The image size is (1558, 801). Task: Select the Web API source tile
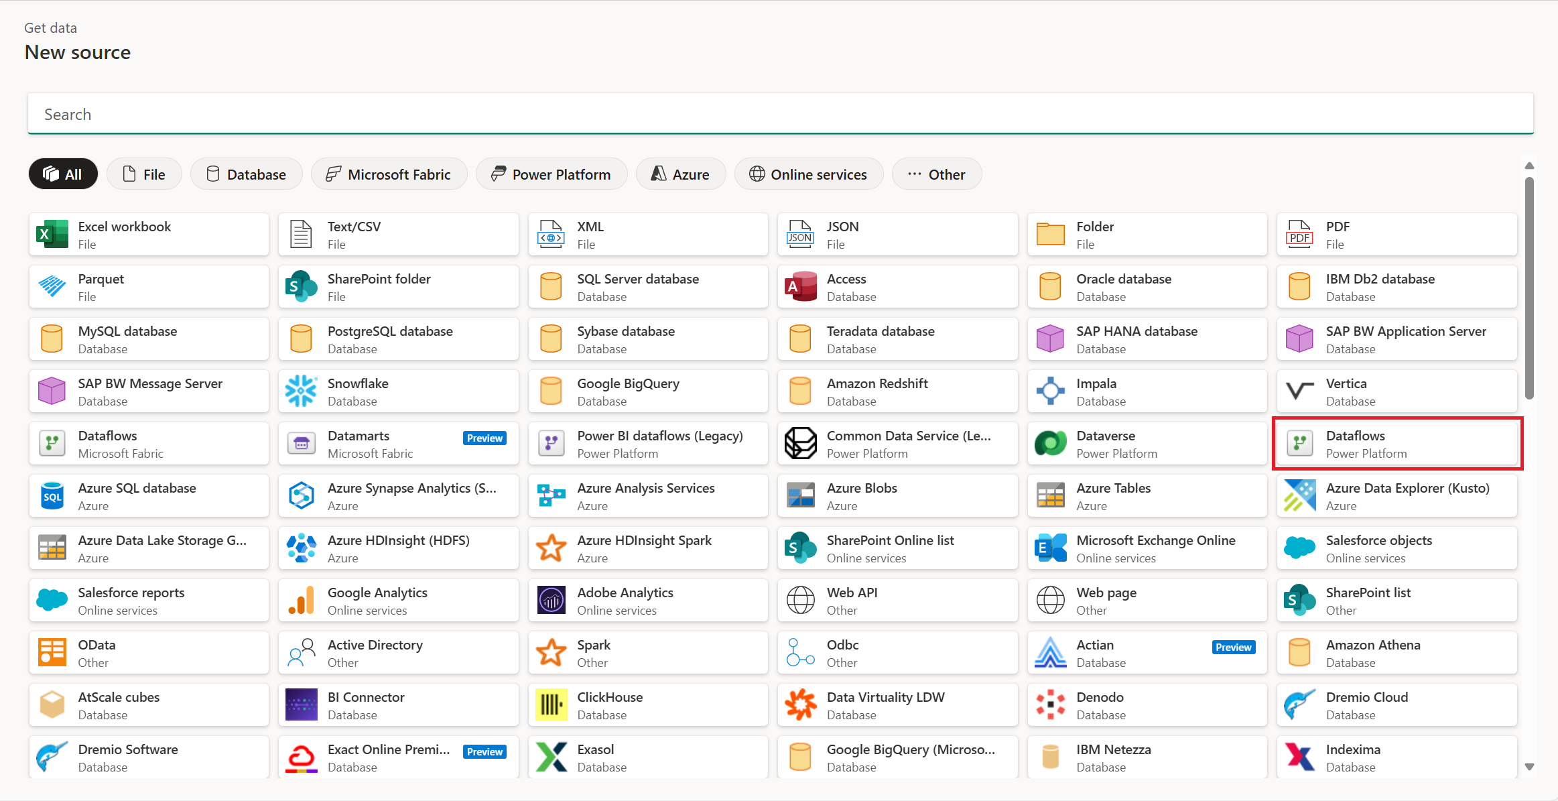tap(897, 601)
